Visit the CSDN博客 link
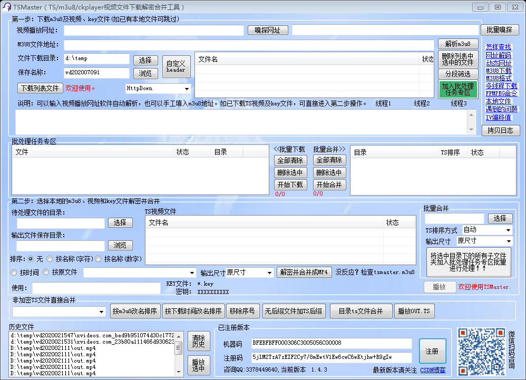 click(x=433, y=370)
